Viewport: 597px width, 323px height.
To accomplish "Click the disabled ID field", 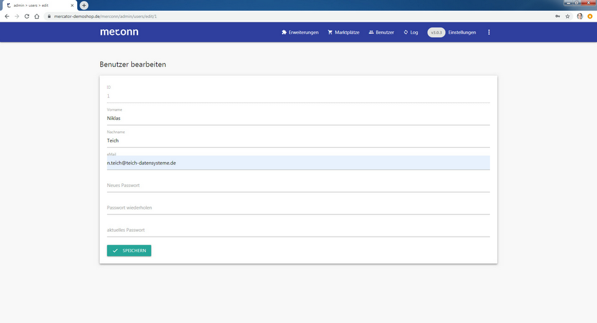I will pos(298,96).
